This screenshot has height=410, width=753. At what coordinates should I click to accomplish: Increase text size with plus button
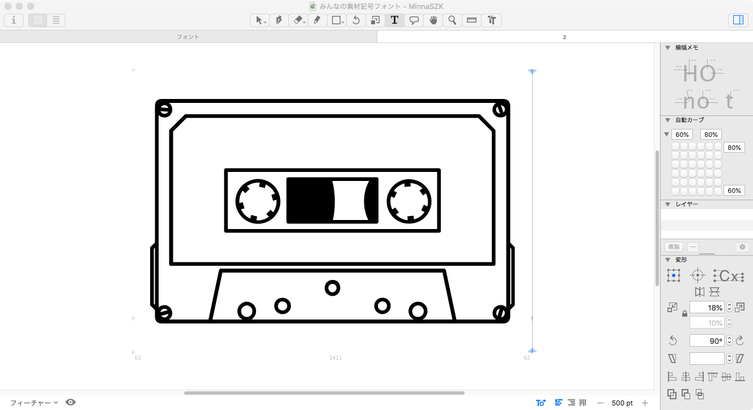(x=645, y=403)
